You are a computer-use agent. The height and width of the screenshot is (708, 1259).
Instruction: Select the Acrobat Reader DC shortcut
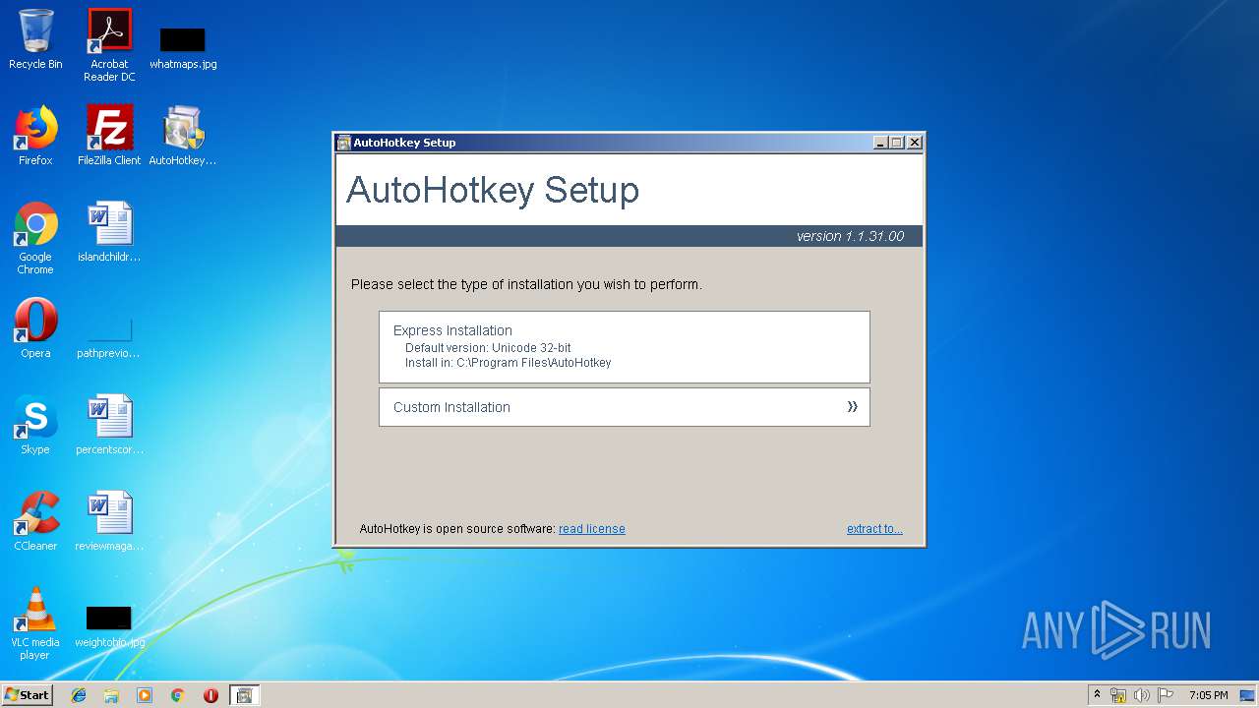coord(109,45)
